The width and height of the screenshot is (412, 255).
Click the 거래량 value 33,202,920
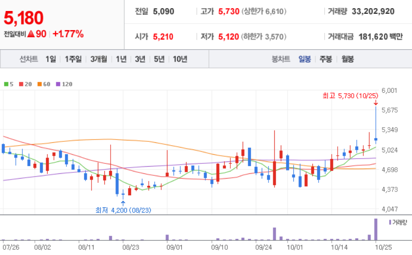click(373, 11)
